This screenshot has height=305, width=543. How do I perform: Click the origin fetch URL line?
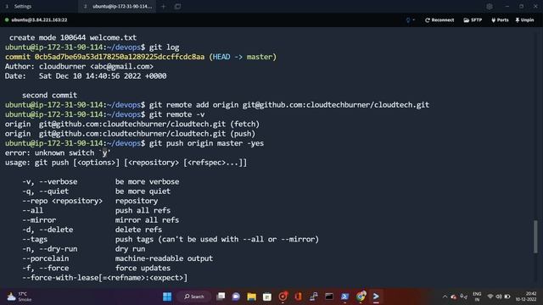click(x=132, y=124)
